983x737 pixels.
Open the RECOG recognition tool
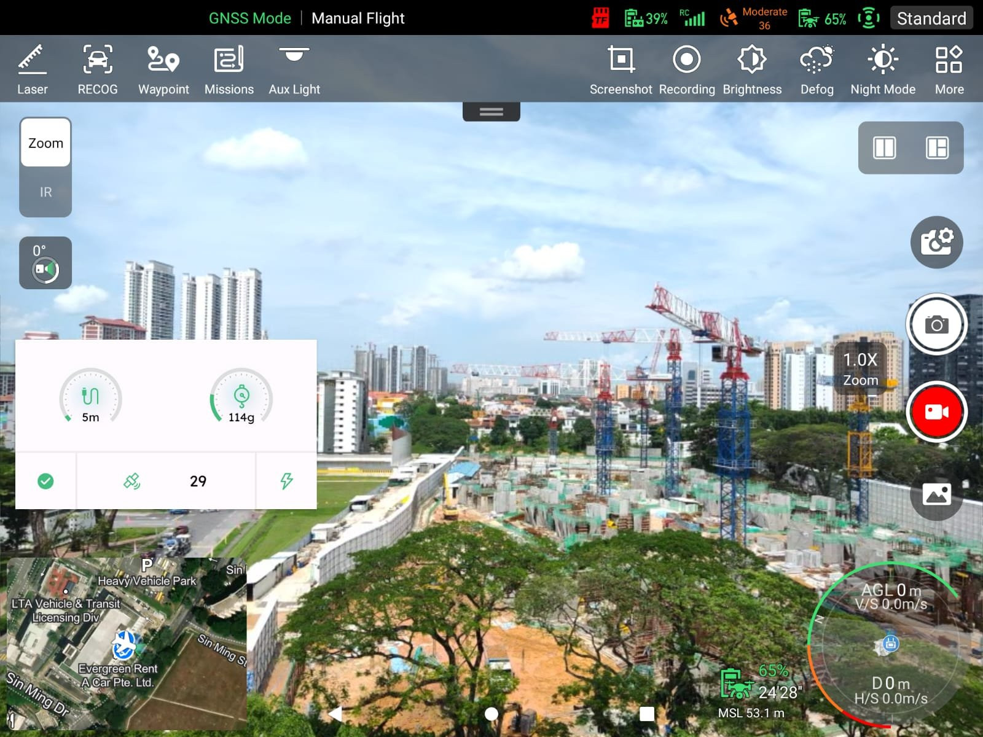click(x=98, y=69)
